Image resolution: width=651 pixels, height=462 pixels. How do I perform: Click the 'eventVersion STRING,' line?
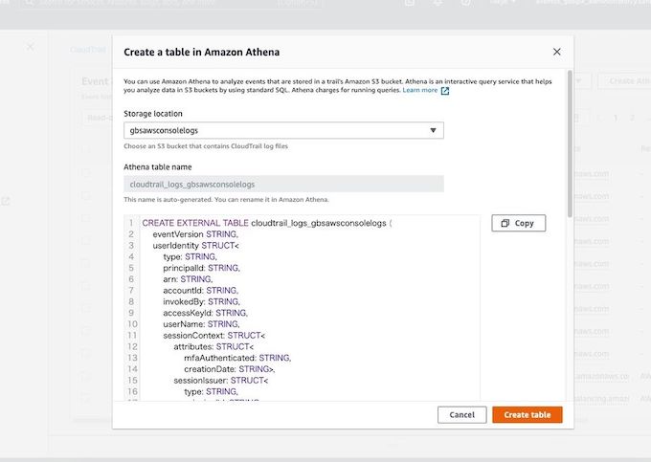195,234
